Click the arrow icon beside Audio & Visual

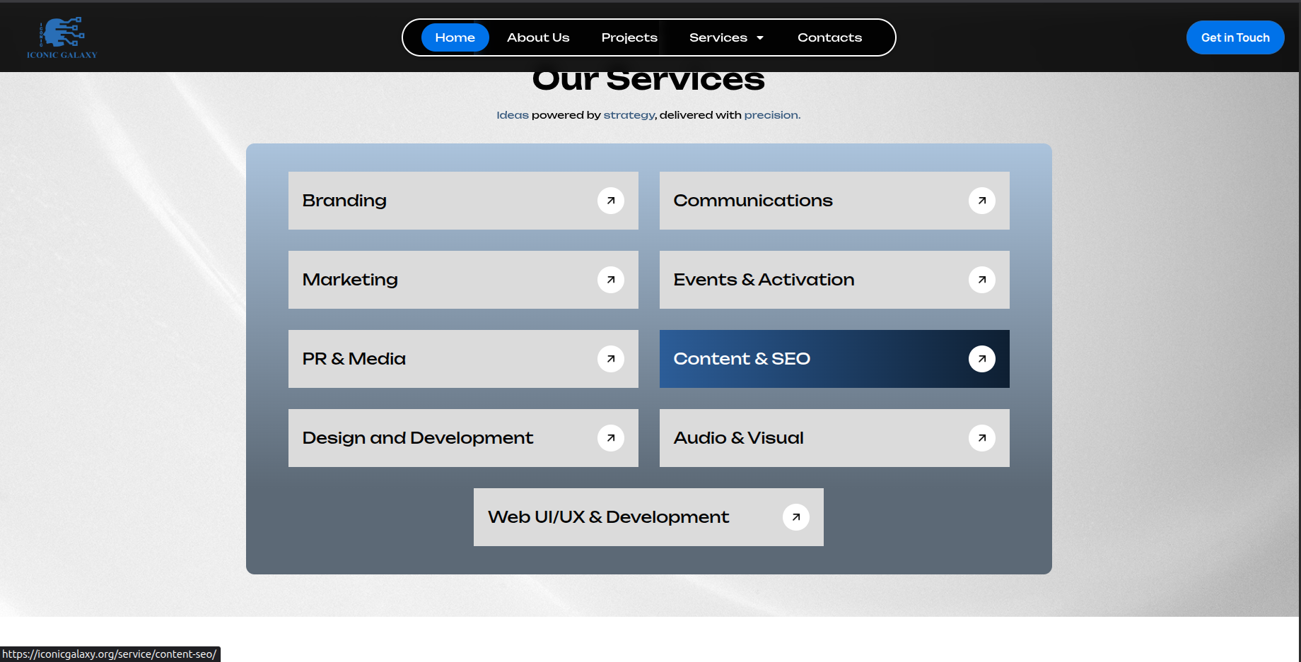[x=981, y=438]
